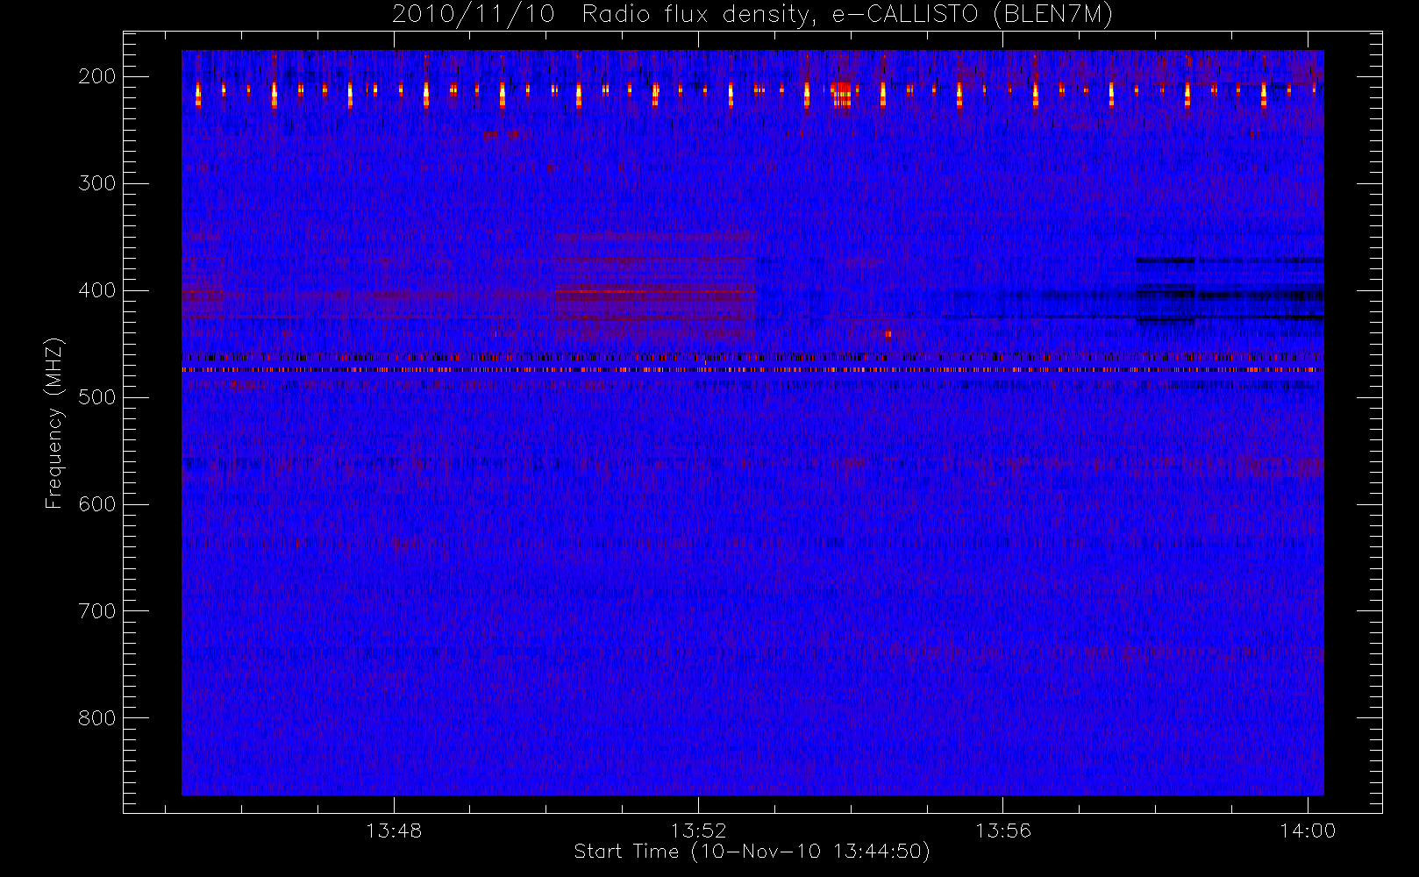Click the 800 frequency tick label

tap(97, 718)
